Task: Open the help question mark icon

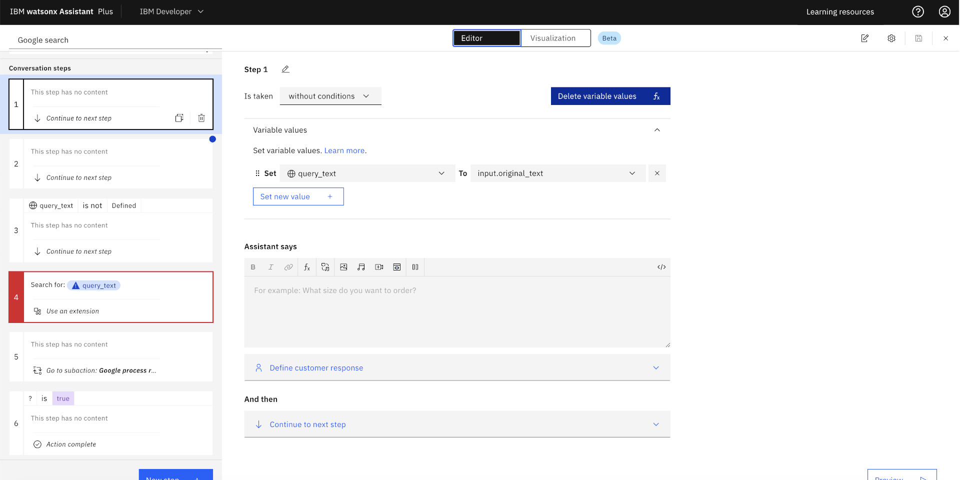Action: click(917, 11)
